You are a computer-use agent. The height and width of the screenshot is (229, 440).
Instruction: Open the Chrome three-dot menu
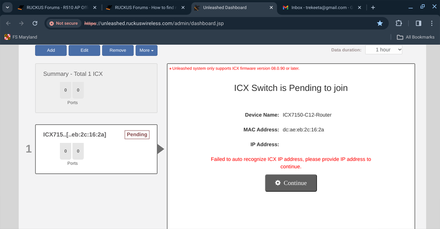433,23
